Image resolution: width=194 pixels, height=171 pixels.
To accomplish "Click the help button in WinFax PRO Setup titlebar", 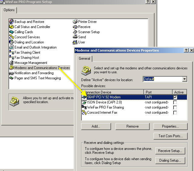I will (148, 2).
